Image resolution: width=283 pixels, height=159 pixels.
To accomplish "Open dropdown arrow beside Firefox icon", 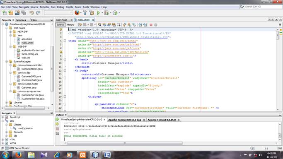I will pos(81,13).
